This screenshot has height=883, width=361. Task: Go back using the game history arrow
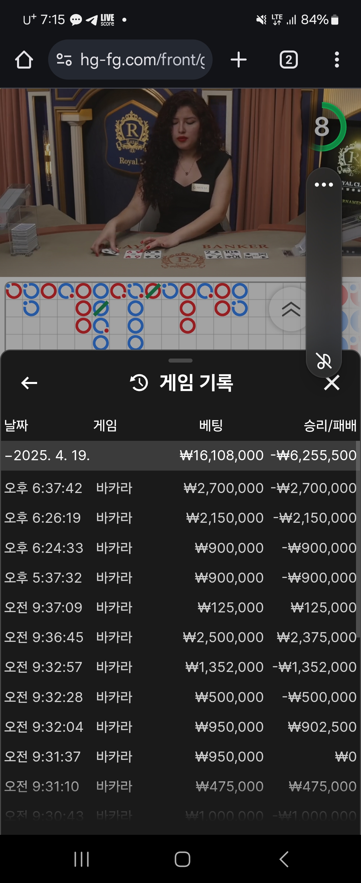[29, 383]
